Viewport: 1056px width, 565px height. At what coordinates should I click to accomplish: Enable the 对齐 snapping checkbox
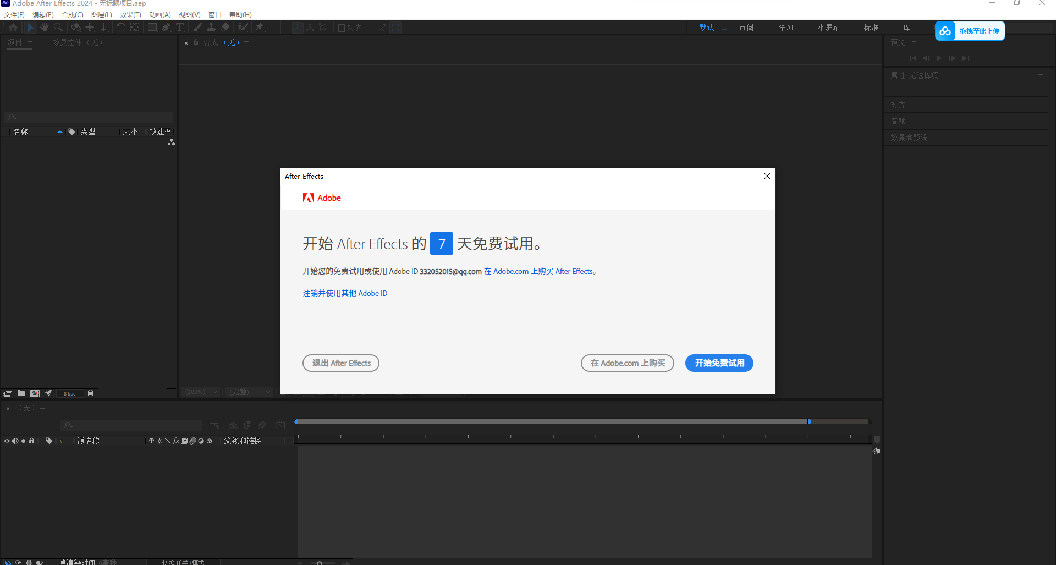click(341, 28)
